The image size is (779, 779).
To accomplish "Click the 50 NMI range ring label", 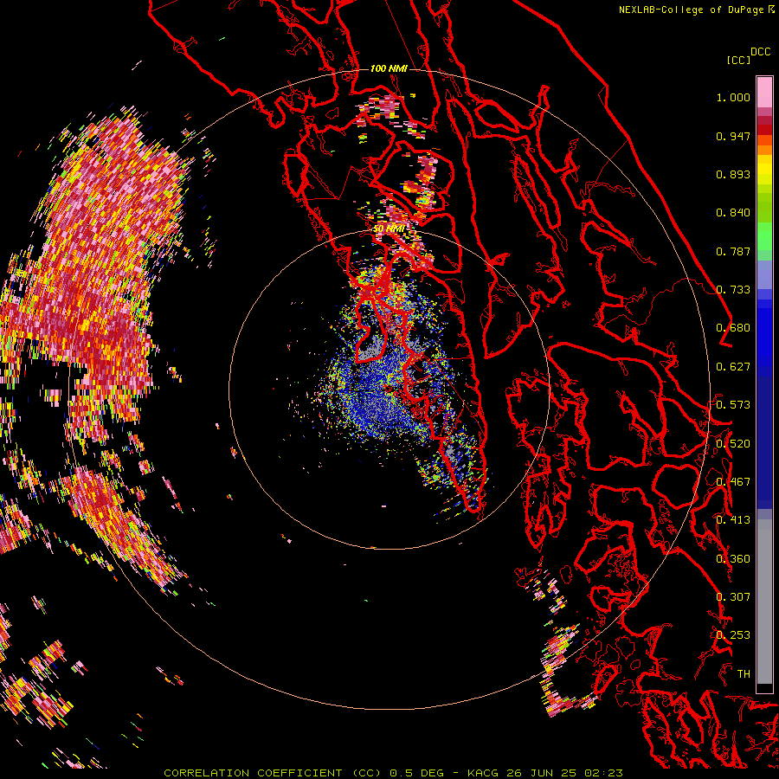I will [x=389, y=229].
